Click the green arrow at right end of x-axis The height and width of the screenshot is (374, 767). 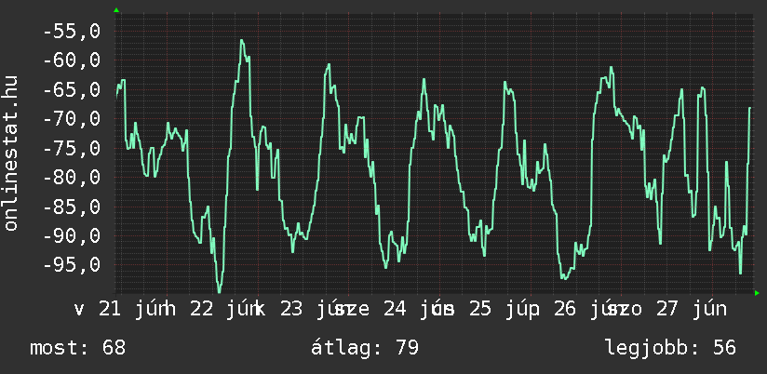click(757, 293)
